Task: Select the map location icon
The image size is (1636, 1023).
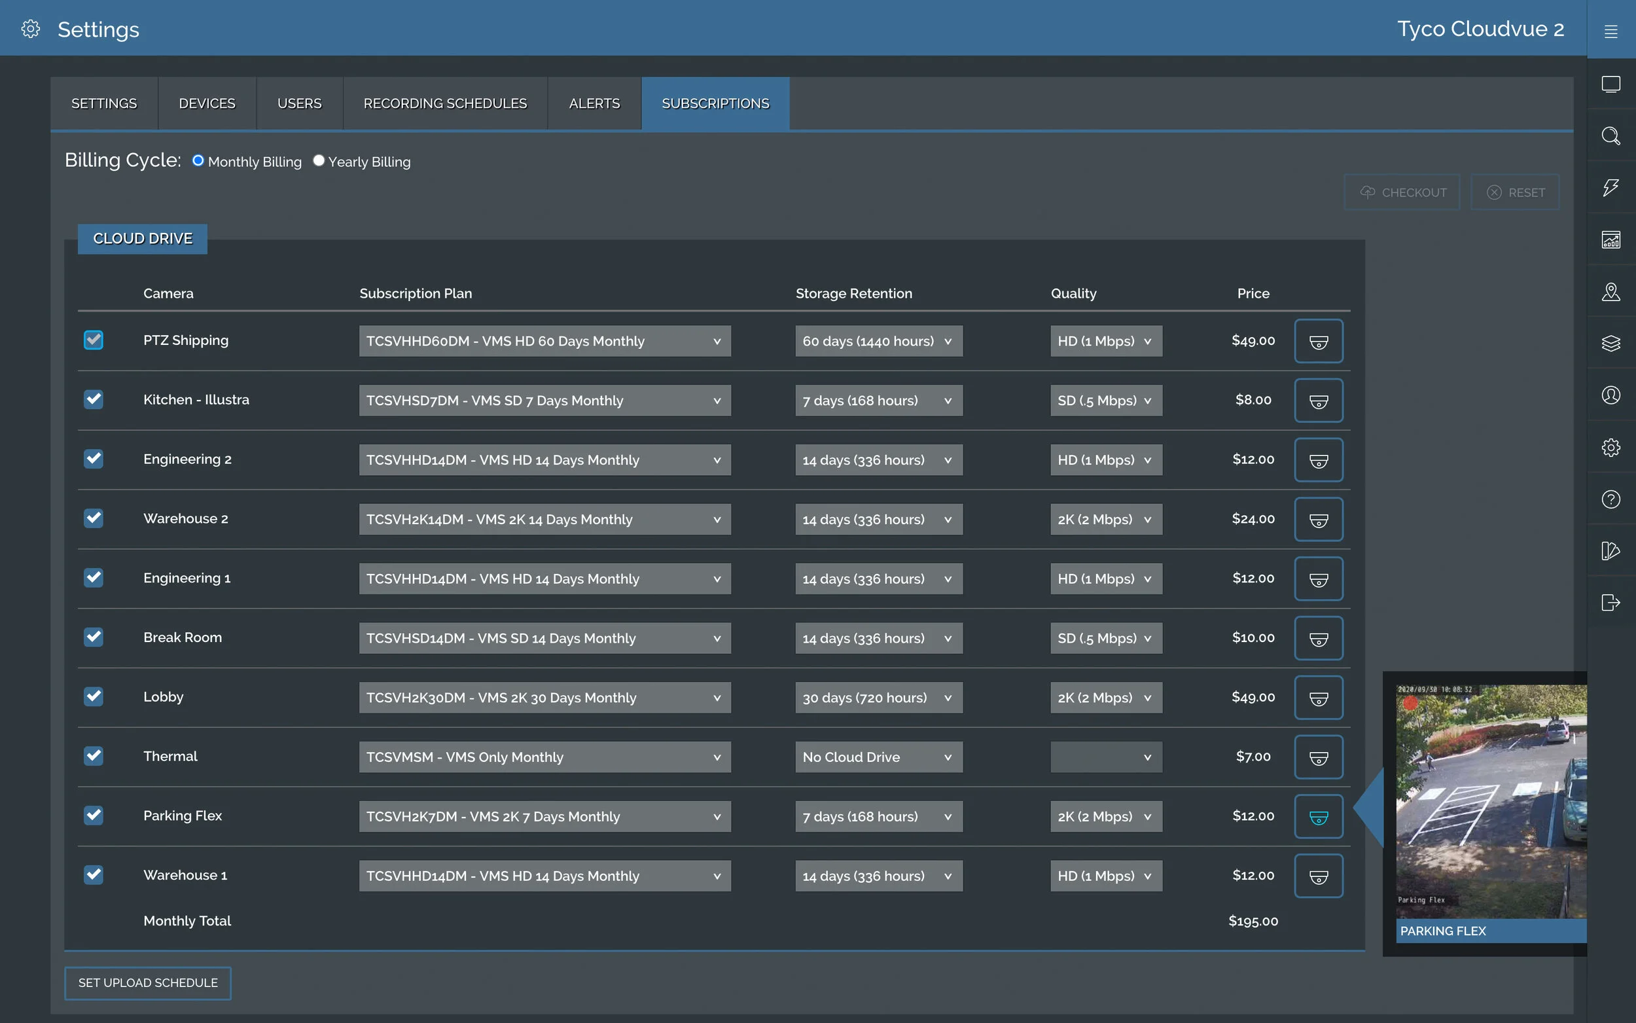Action: (x=1612, y=292)
